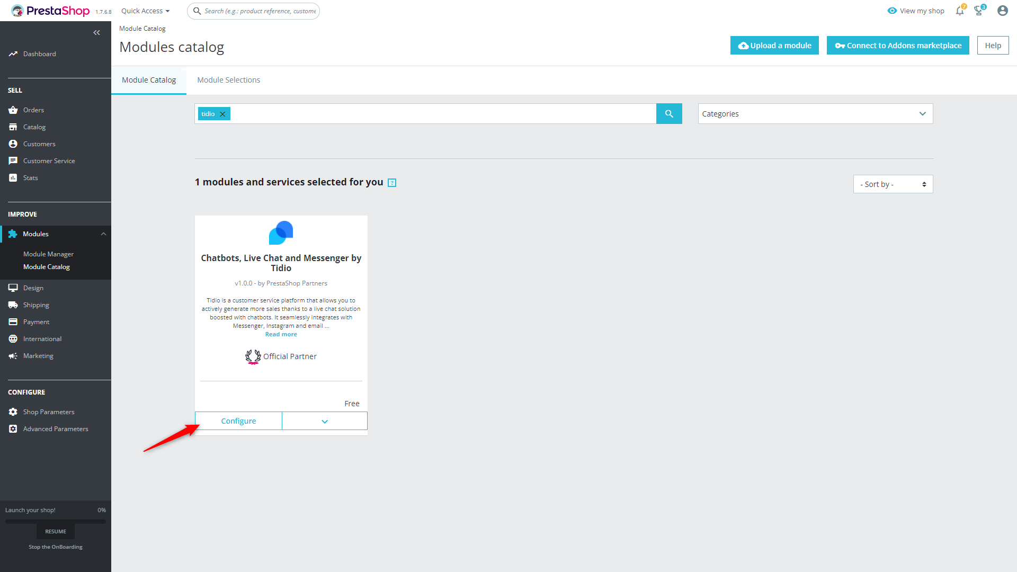Collapse the sidebar with double-chevron icon
Screen dimensions: 1017x572
click(96, 33)
